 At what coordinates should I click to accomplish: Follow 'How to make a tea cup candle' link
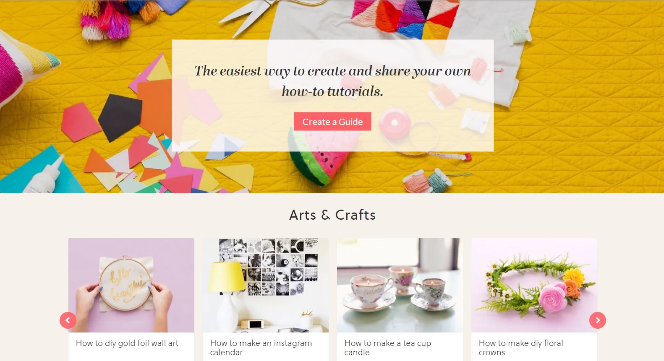tap(388, 348)
